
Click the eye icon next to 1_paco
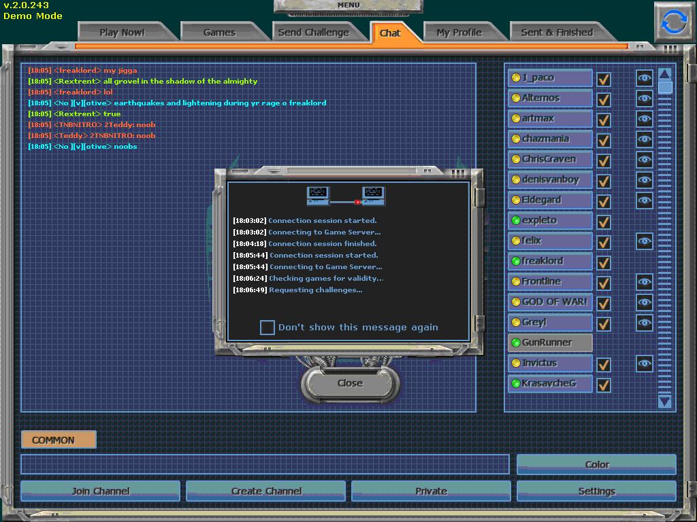(x=645, y=78)
